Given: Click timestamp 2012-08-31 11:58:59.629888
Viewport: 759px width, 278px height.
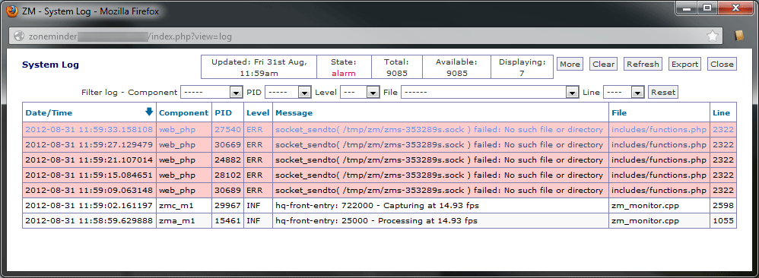Looking at the screenshot, I should pyautogui.click(x=89, y=220).
